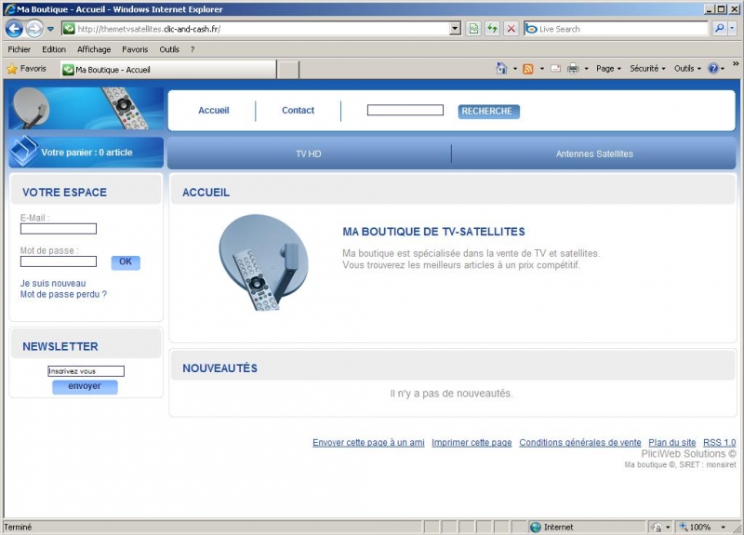
Task: Open the Affichage menu
Action: tap(94, 49)
